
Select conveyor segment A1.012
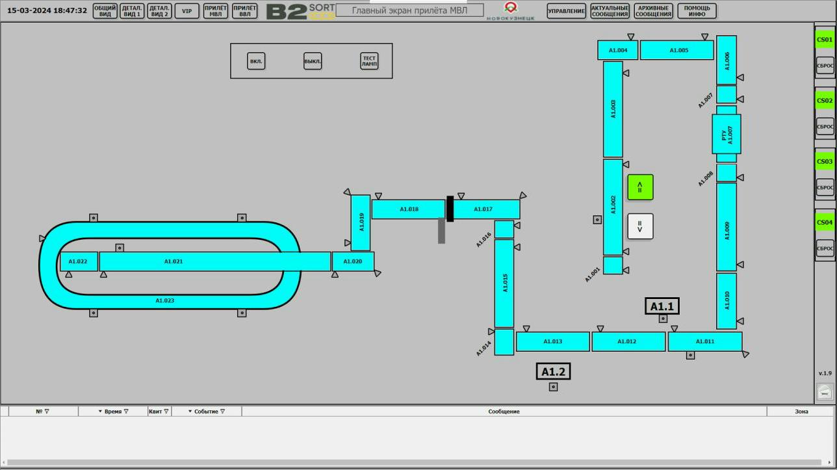[x=628, y=342]
